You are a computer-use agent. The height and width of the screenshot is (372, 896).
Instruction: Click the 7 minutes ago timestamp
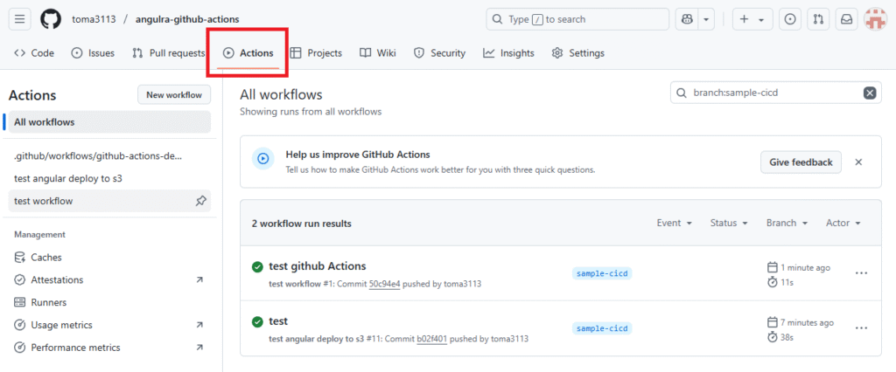point(808,322)
